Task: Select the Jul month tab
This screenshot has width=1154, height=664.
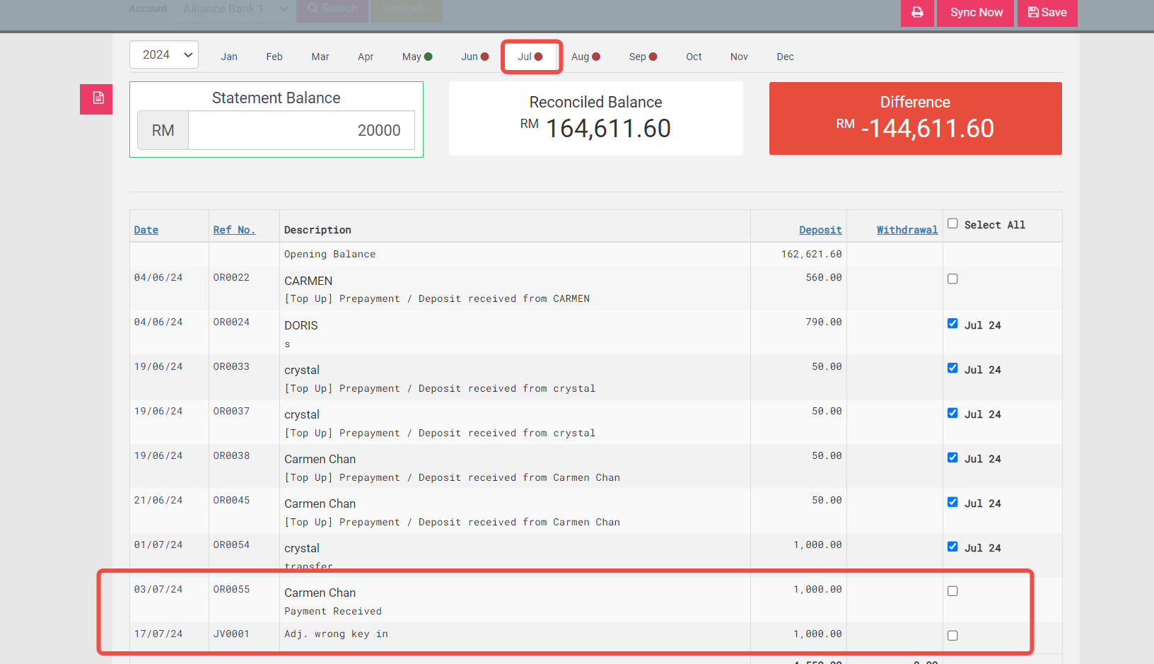Action: tap(530, 57)
